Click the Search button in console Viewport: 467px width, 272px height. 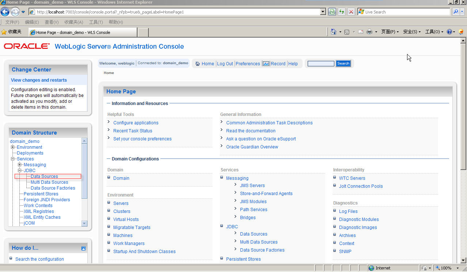(x=343, y=63)
